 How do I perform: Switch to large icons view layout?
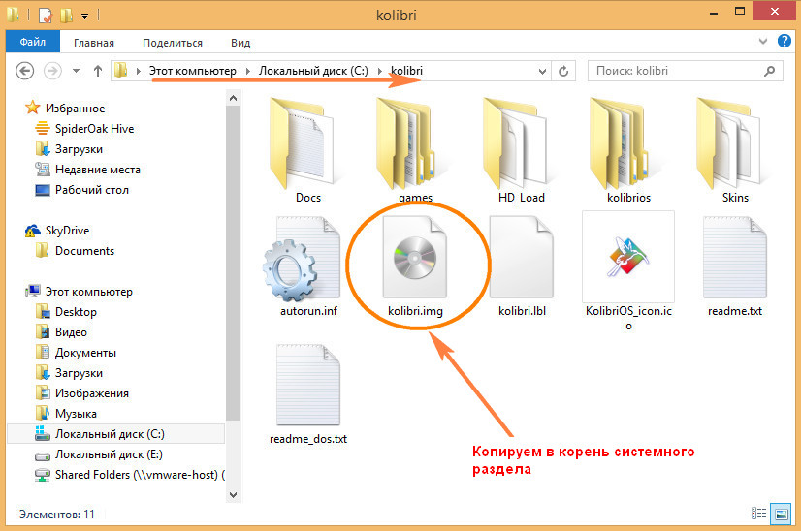[781, 514]
